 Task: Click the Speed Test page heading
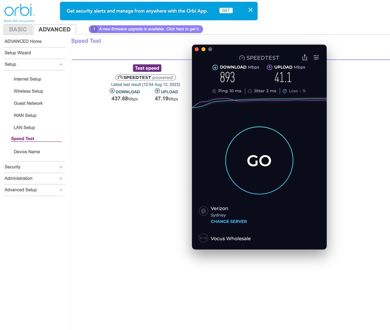point(86,41)
